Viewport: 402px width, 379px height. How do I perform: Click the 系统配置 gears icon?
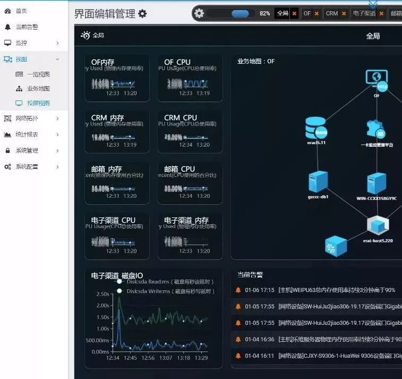(x=7, y=167)
